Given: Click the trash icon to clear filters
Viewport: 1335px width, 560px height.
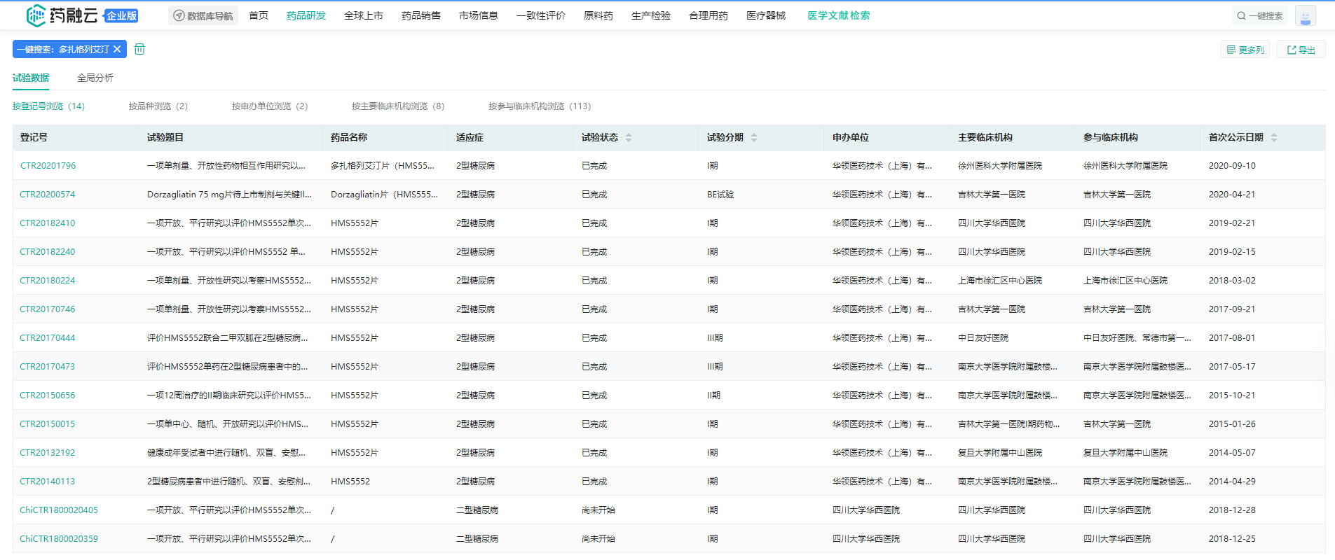Looking at the screenshot, I should 139,49.
